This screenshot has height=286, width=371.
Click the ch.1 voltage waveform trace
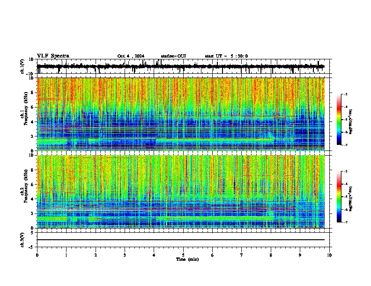pos(181,66)
